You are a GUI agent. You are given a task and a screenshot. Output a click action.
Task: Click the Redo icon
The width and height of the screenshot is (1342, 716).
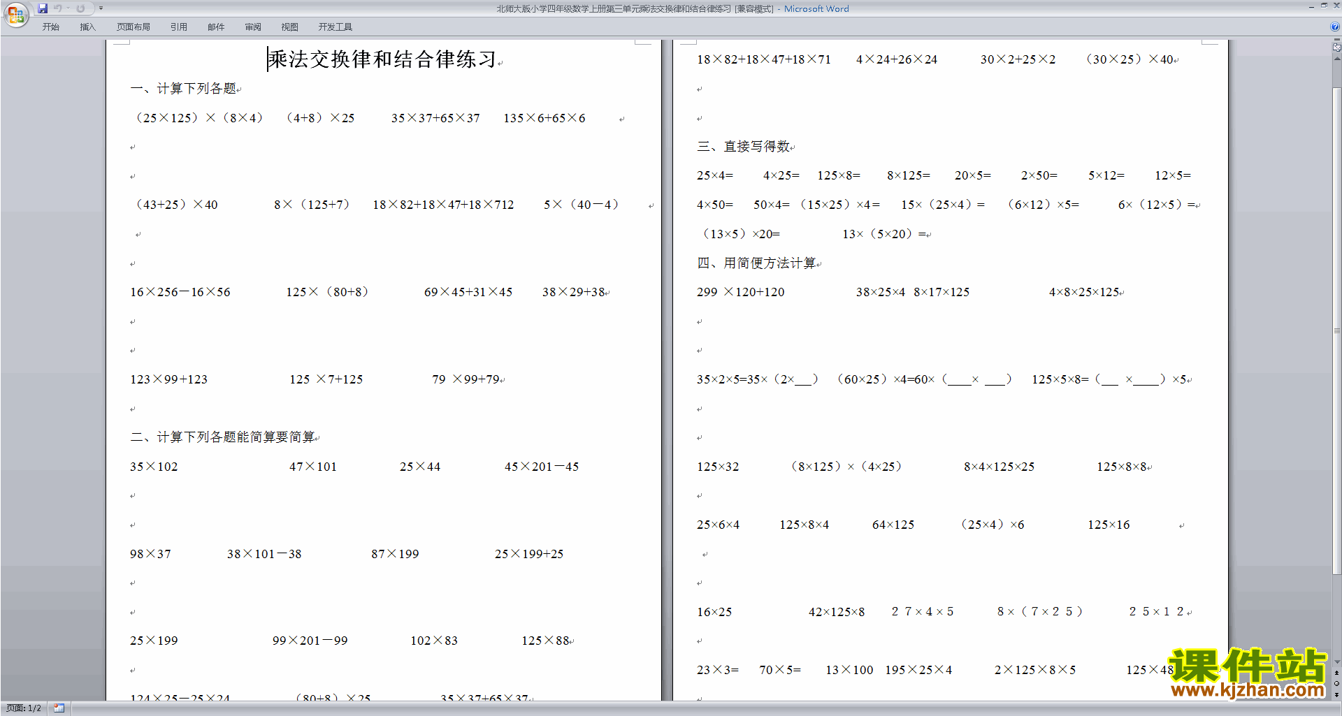pos(80,8)
